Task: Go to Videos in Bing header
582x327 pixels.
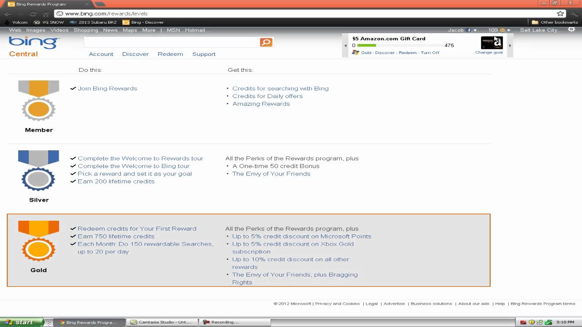Action: 59,30
